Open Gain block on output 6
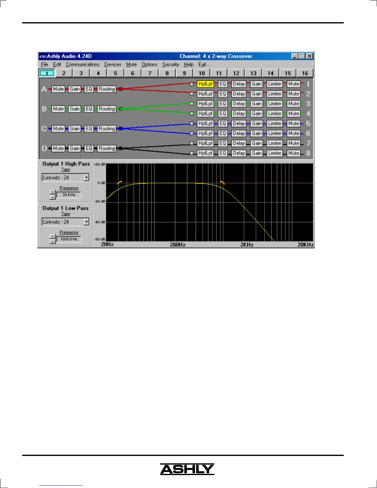377x488 pixels. pos(257,133)
